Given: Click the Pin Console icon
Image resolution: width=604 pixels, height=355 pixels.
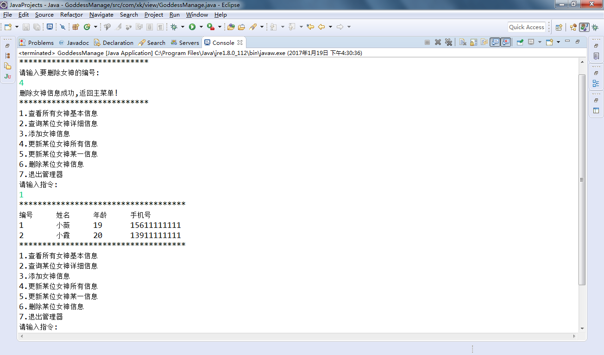Looking at the screenshot, I should pos(520,42).
